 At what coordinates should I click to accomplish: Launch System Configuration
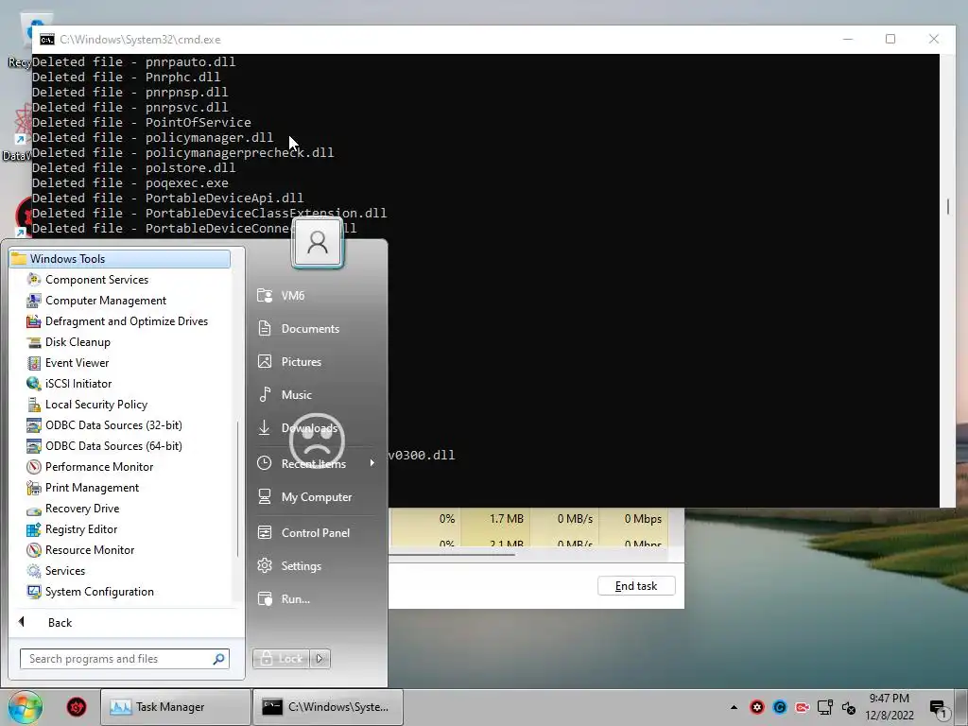pos(98,592)
